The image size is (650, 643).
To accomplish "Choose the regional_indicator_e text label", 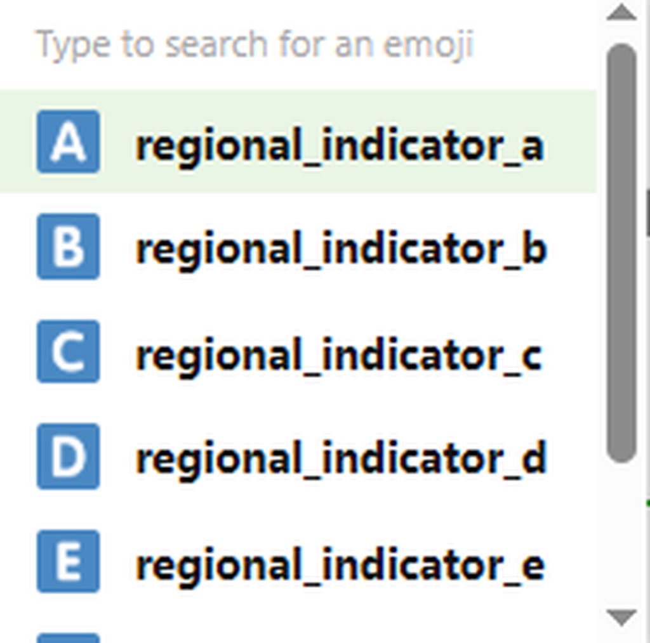I will (x=340, y=564).
